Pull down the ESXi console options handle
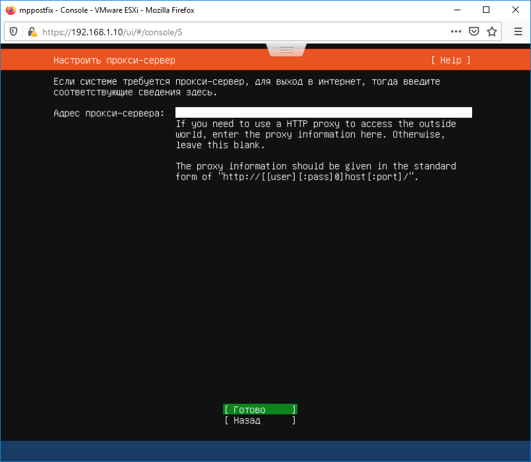This screenshot has height=462, width=531. [286, 49]
